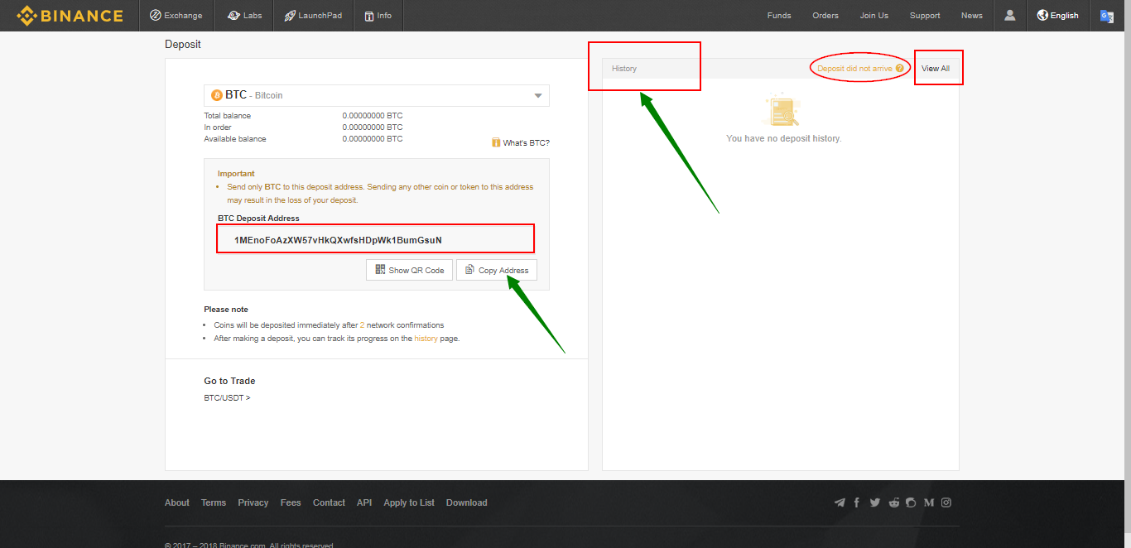Open the About footer link
Screen dimensions: 1131x548
point(177,502)
